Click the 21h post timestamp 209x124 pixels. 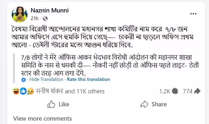[35, 18]
